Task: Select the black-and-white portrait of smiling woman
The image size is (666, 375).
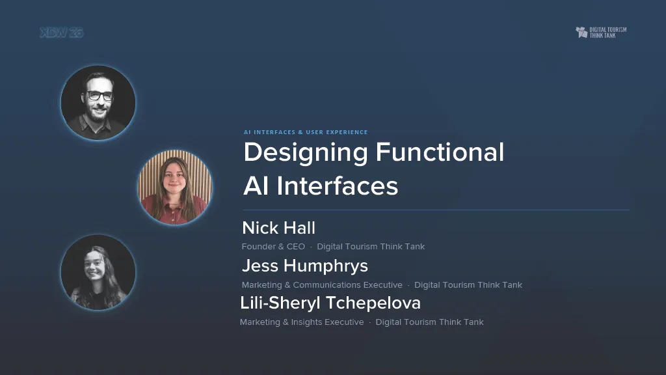Action: pos(98,272)
